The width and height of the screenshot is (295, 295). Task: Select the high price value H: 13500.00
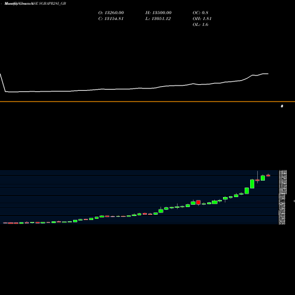pos(158,13)
